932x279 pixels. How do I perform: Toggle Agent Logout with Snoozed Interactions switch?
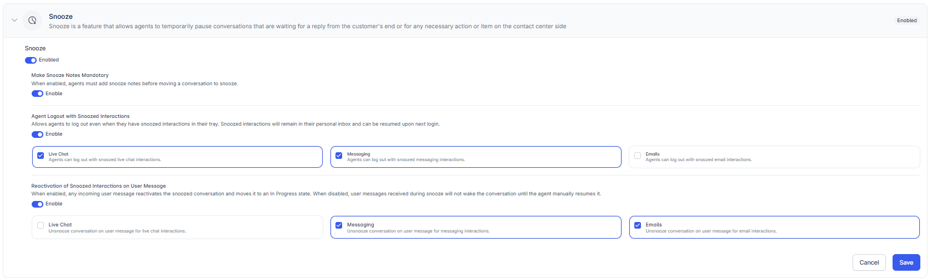click(x=37, y=135)
